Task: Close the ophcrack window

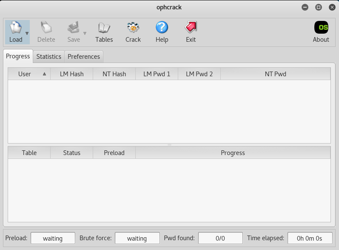Action: click(x=332, y=7)
